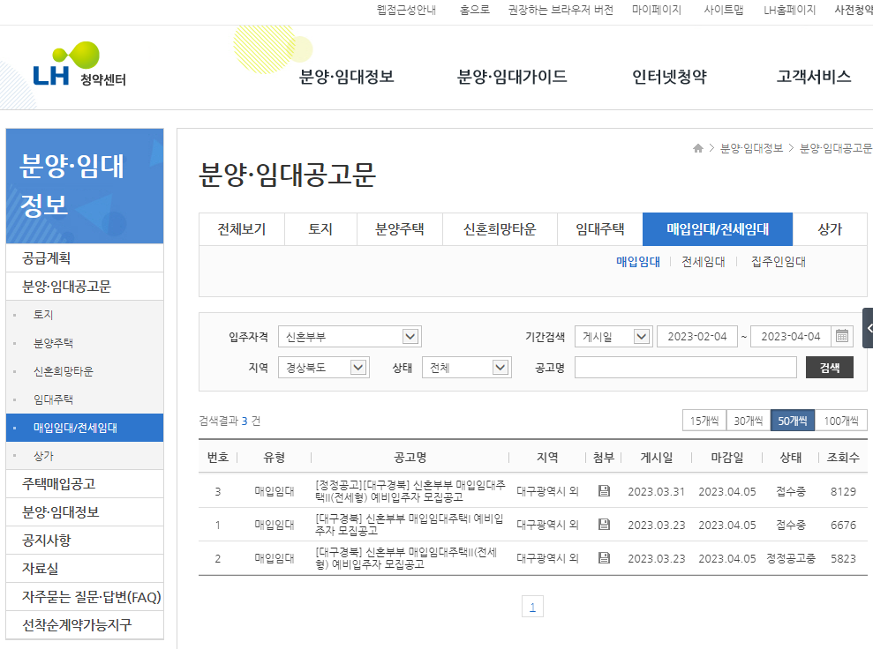Open the 상태 dropdown set to 전체
This screenshot has width=873, height=649.
click(x=466, y=368)
